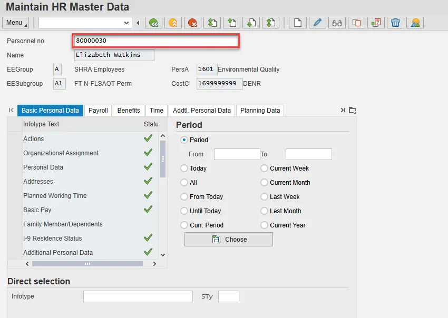Select the Organizational Assignment infotype row

[x=61, y=153]
